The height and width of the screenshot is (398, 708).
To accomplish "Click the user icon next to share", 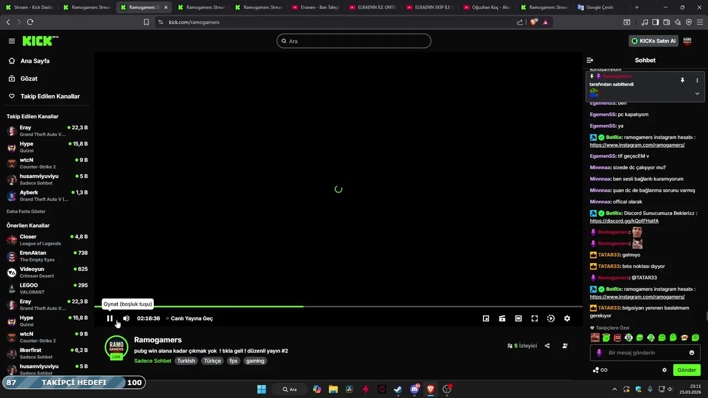I will 565,345.
